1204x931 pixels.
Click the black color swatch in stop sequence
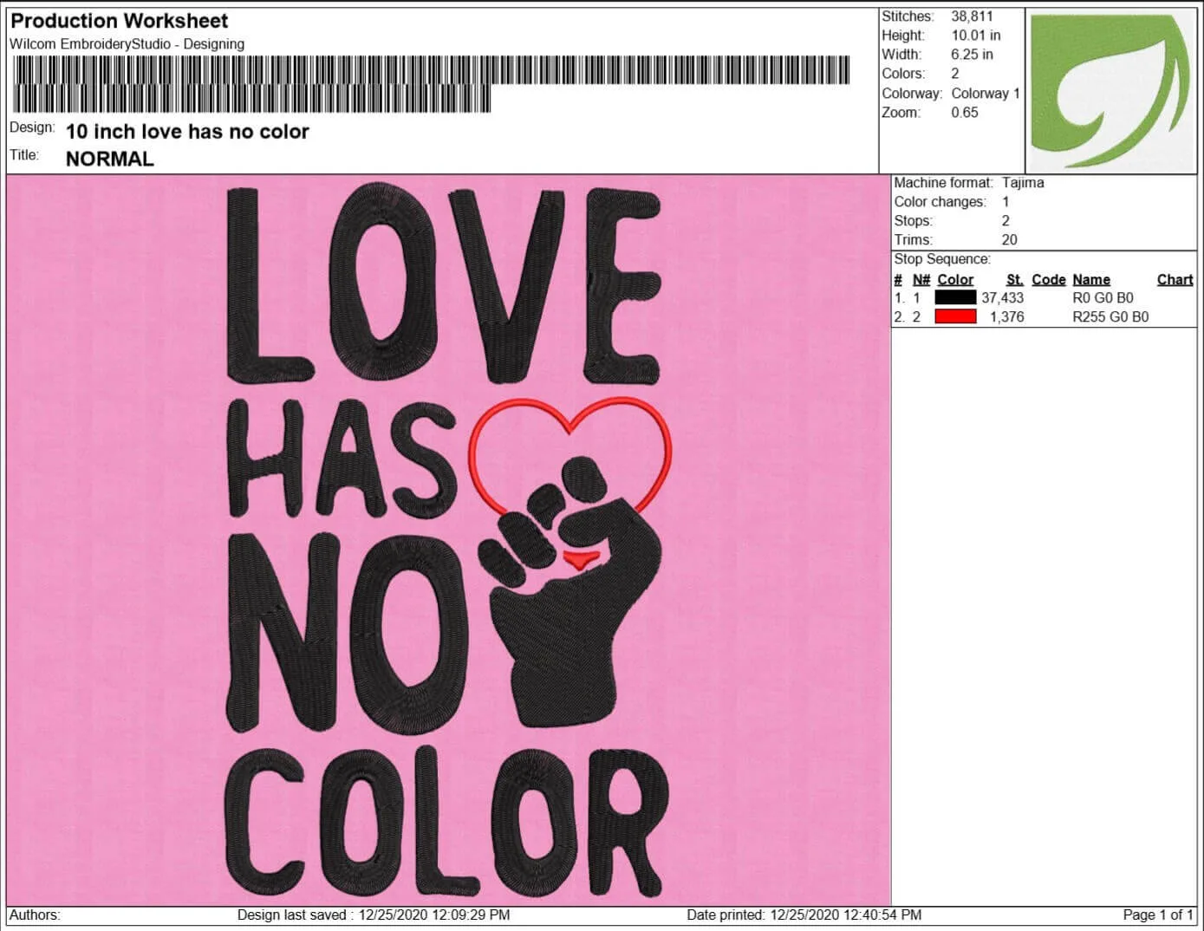point(955,297)
